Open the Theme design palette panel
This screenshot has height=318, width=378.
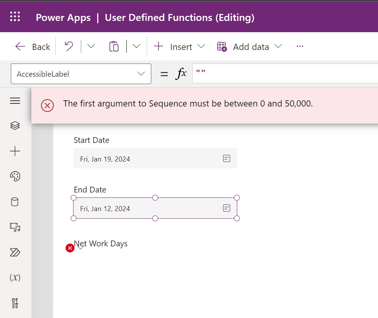click(15, 177)
